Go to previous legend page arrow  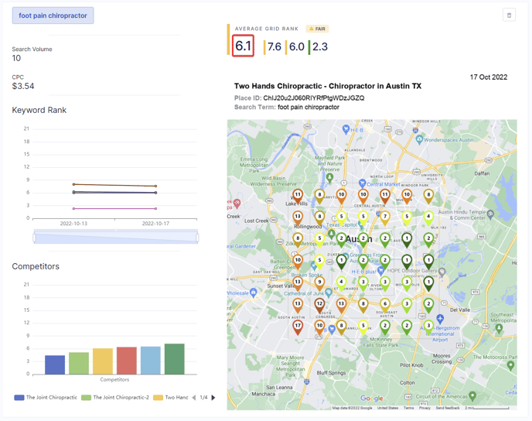point(194,398)
